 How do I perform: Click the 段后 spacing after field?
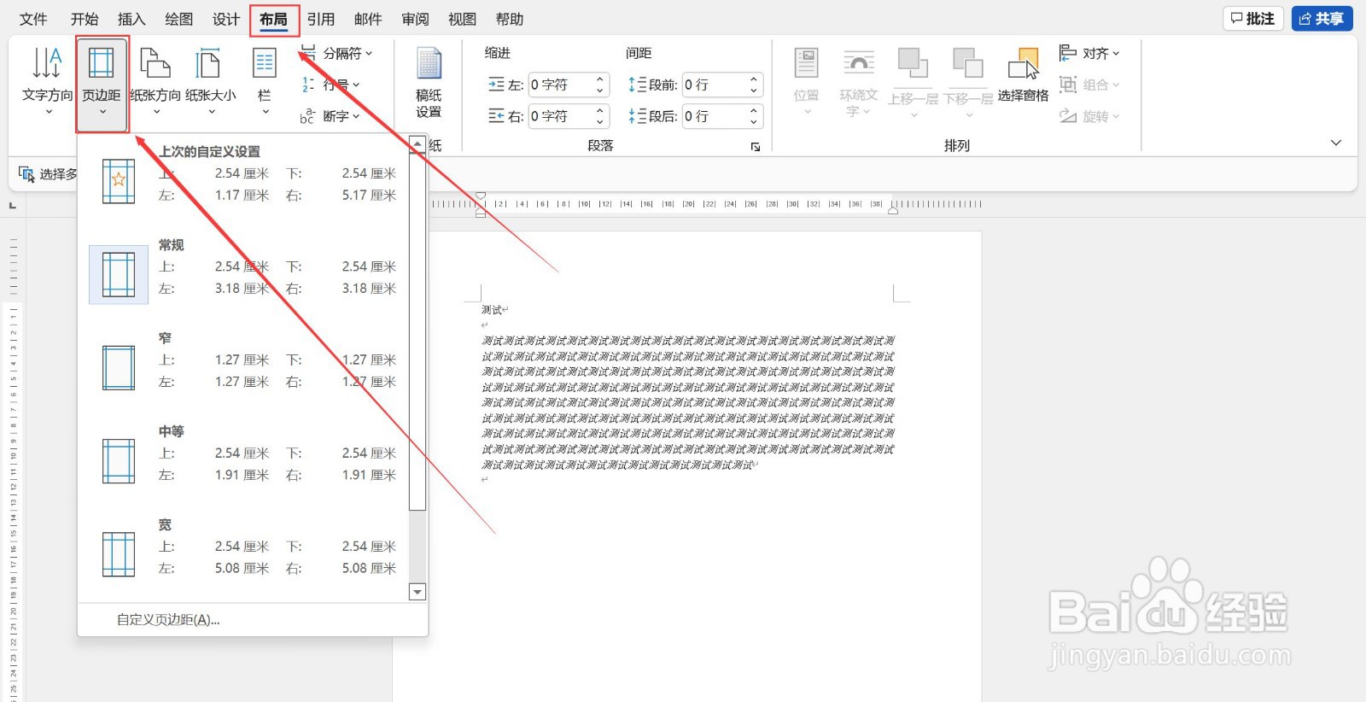pyautogui.click(x=714, y=116)
